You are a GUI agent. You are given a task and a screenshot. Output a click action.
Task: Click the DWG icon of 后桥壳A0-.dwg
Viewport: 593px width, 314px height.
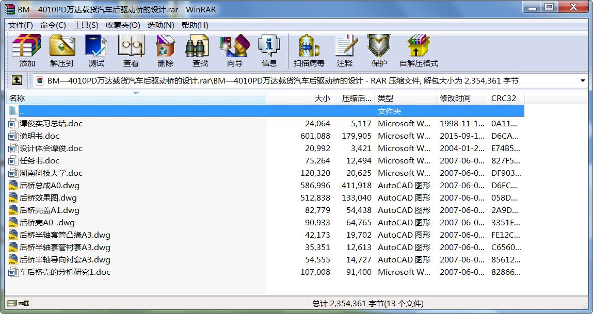click(13, 223)
